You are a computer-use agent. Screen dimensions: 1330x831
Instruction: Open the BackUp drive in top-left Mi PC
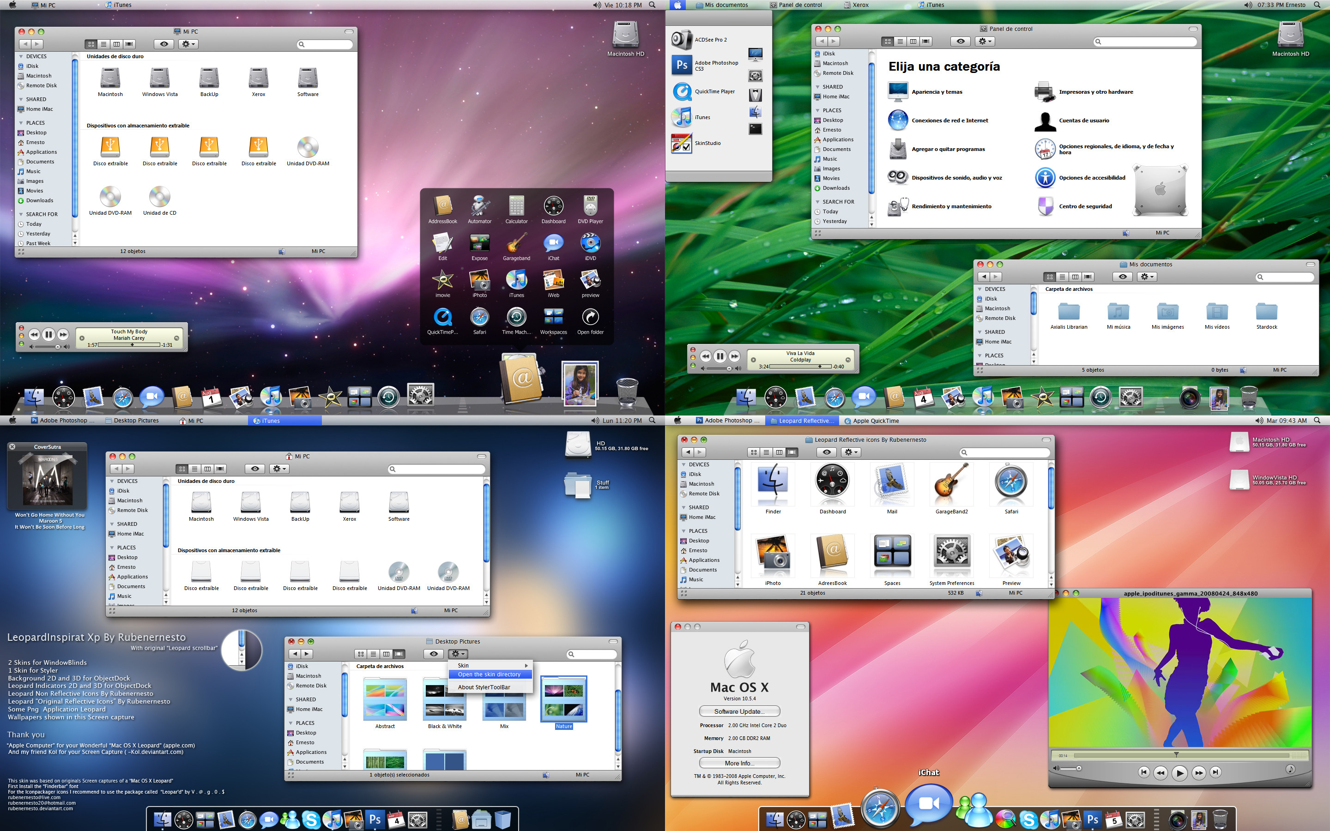click(x=209, y=78)
